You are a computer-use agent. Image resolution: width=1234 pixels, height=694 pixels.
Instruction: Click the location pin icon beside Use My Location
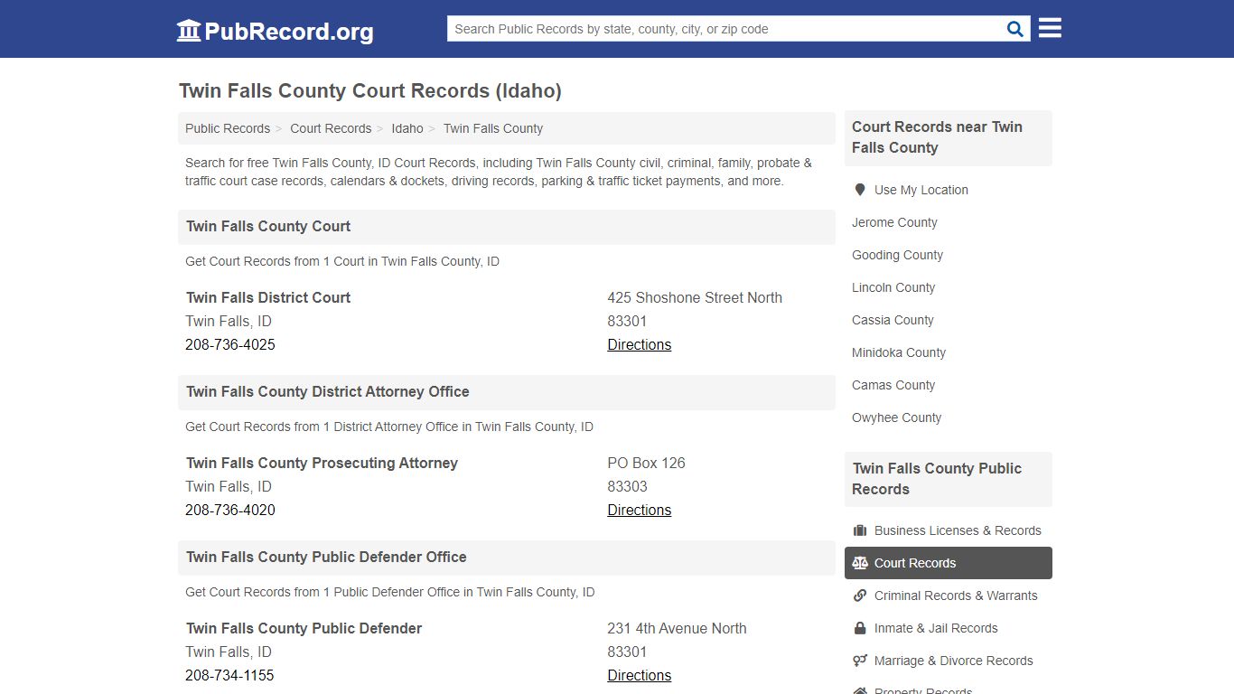pyautogui.click(x=860, y=190)
